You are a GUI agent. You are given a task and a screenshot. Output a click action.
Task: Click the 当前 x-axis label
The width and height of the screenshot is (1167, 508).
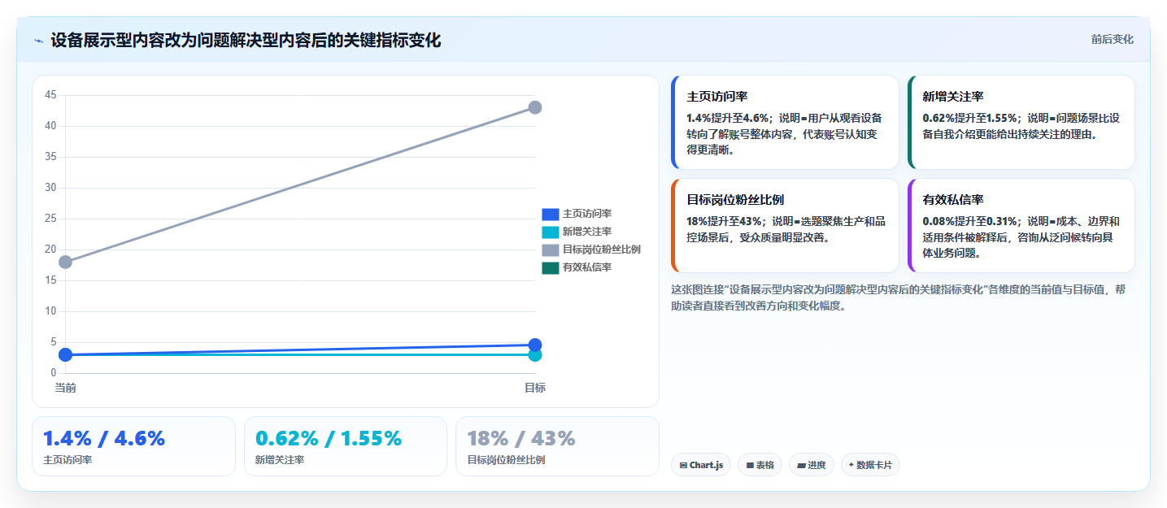66,388
